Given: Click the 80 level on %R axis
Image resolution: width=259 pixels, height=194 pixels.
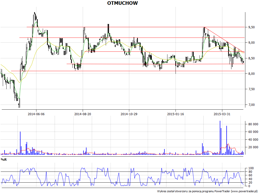Looking at the screenshot, I should click(x=250, y=172).
